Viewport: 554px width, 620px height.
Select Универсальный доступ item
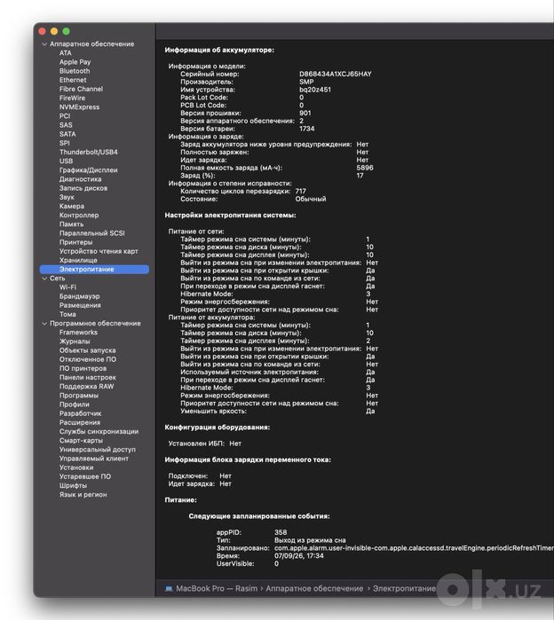coord(98,450)
